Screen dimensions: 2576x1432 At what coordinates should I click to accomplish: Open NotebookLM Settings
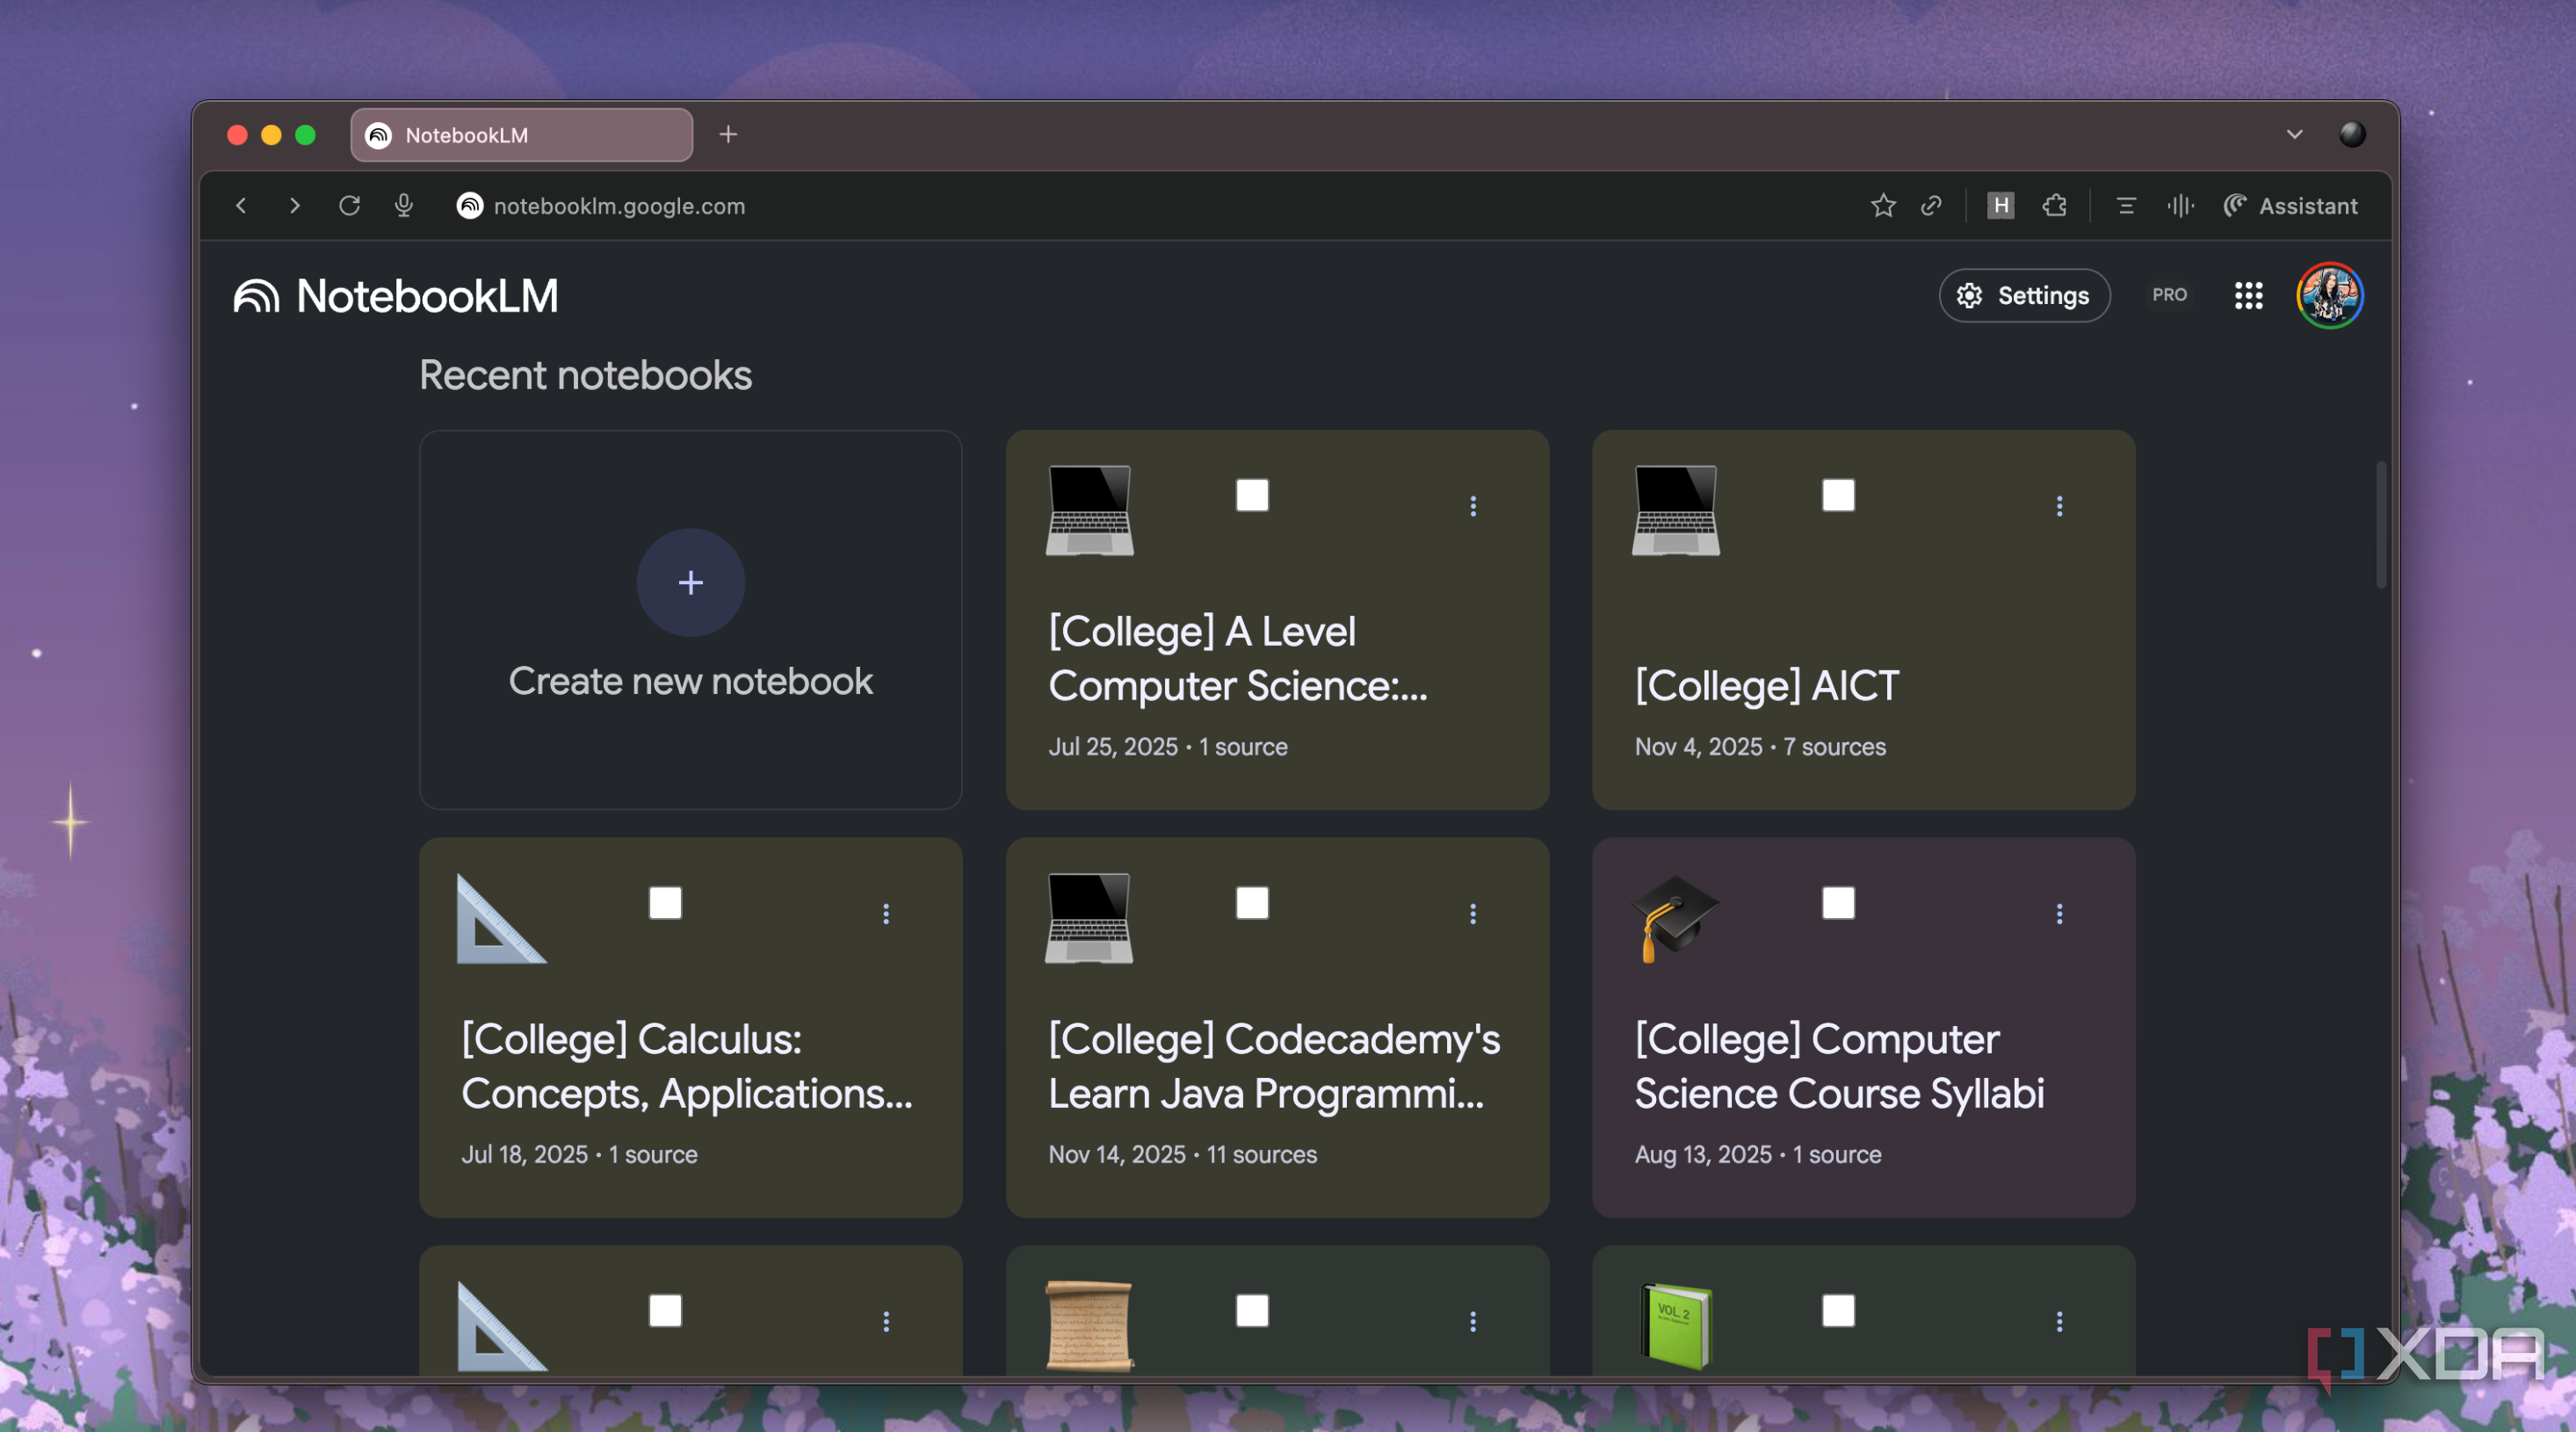2024,295
